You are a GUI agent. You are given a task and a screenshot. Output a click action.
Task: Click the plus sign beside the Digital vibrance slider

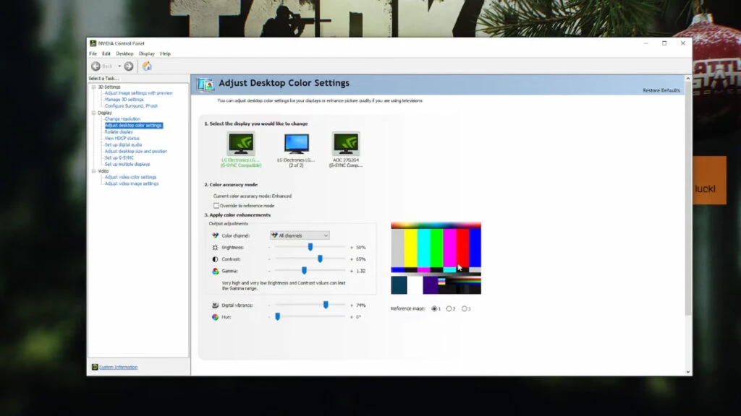coord(351,305)
